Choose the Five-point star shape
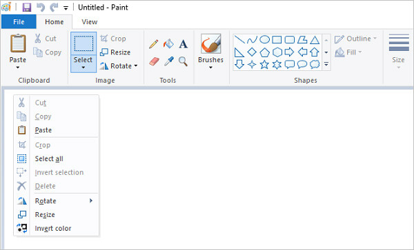The width and height of the screenshot is (414, 250). (264, 64)
